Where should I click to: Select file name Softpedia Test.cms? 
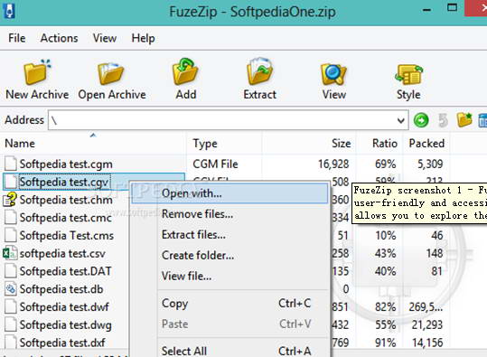tap(67, 236)
